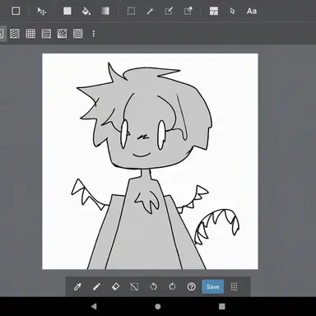Open the snap settings three-dot menu
The height and width of the screenshot is (316, 316).
[94, 34]
